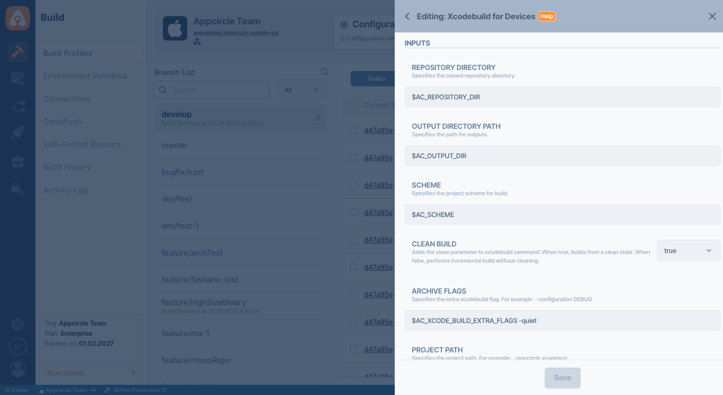Image resolution: width=723 pixels, height=395 pixels.
Task: Open the settings wheel icon near sidebar bottom
Action: pos(18,325)
